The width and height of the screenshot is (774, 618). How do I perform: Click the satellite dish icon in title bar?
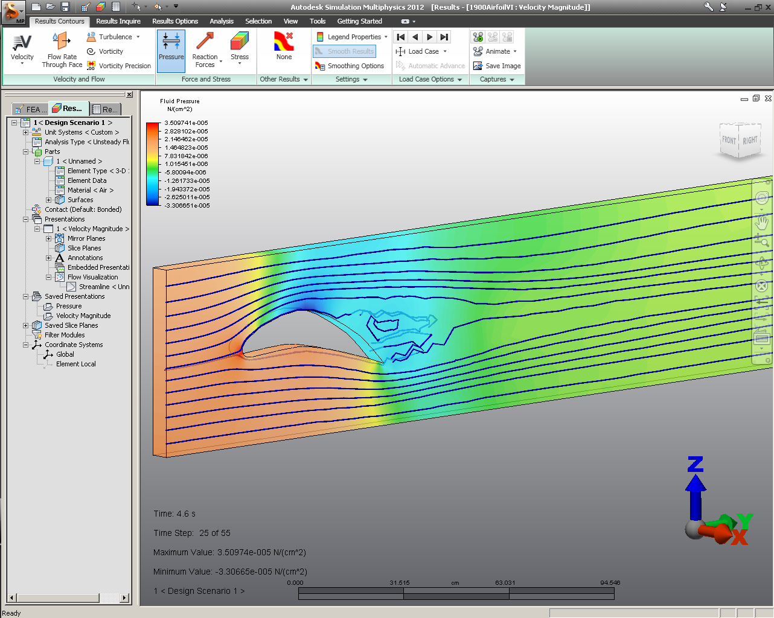723,7
